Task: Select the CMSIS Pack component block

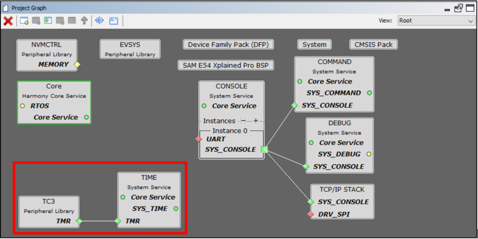Action: [x=373, y=45]
